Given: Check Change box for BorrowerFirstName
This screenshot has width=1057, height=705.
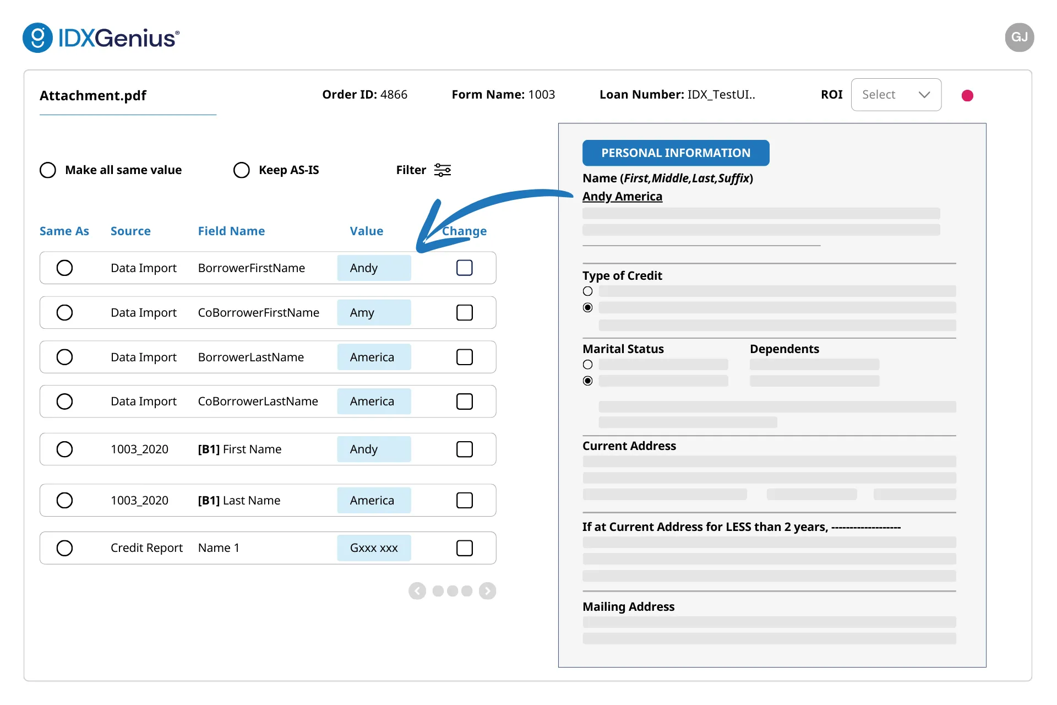Looking at the screenshot, I should [465, 268].
